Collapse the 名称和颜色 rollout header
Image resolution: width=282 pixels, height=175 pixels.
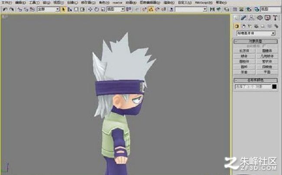[x=256, y=80]
